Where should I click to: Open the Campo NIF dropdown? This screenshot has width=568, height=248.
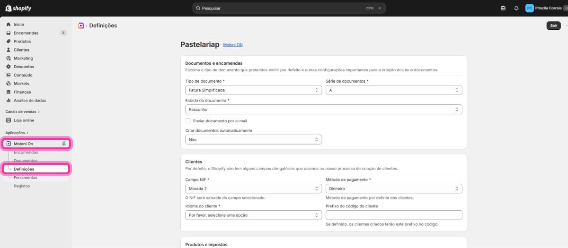coord(253,188)
